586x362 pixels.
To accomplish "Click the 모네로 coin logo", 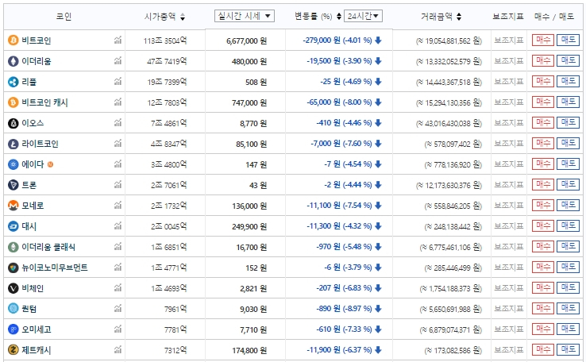I will pos(13,206).
